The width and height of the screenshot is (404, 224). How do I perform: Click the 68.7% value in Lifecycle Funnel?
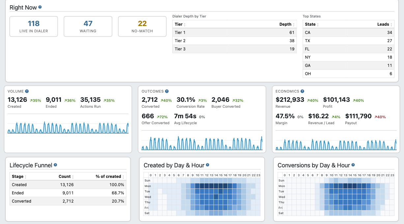pyautogui.click(x=118, y=193)
